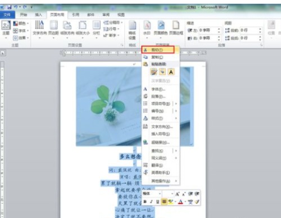Switch to View (视图) ribbon tab
The image size is (281, 218).
pyautogui.click(x=121, y=15)
